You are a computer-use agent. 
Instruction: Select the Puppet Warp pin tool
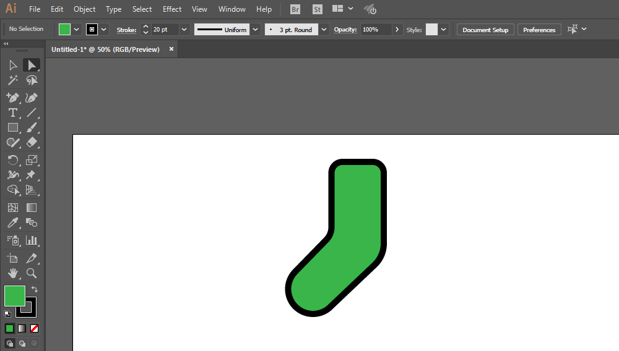click(x=31, y=175)
